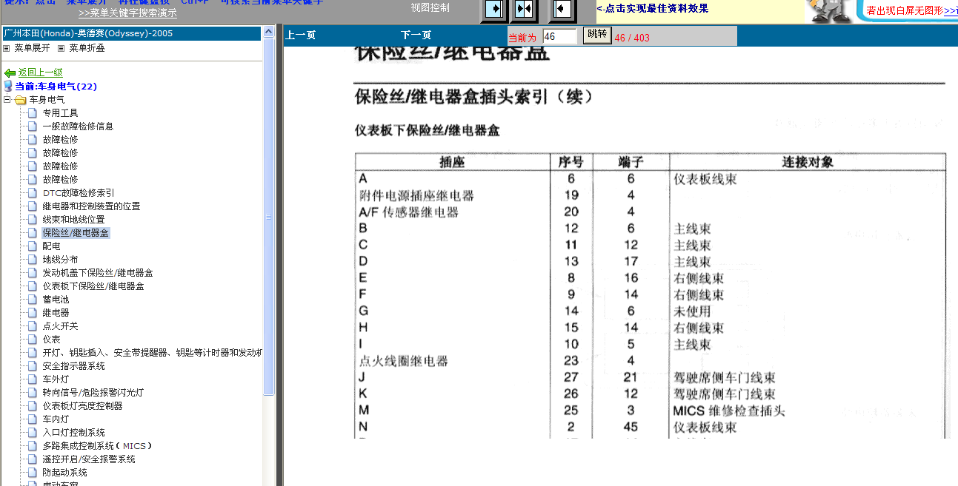This screenshot has width=958, height=486.
Task: Open 一般故障检修信息 in the tree
Action: 78,126
